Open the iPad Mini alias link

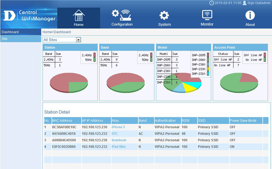click(118, 147)
